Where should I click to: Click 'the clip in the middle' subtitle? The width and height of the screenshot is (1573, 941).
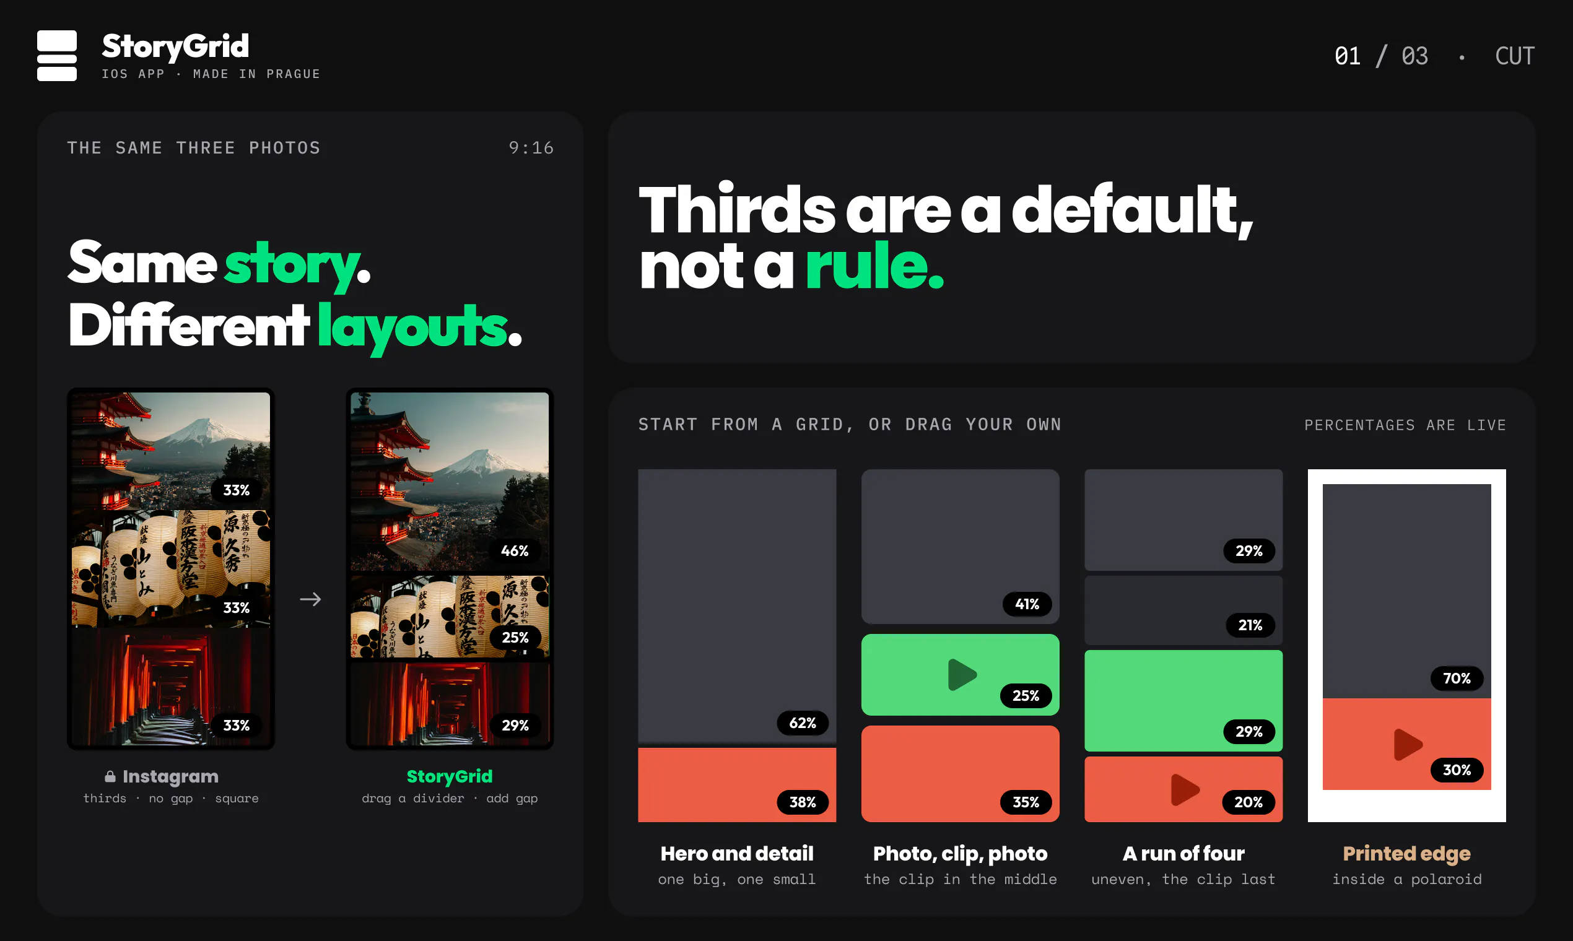click(961, 880)
